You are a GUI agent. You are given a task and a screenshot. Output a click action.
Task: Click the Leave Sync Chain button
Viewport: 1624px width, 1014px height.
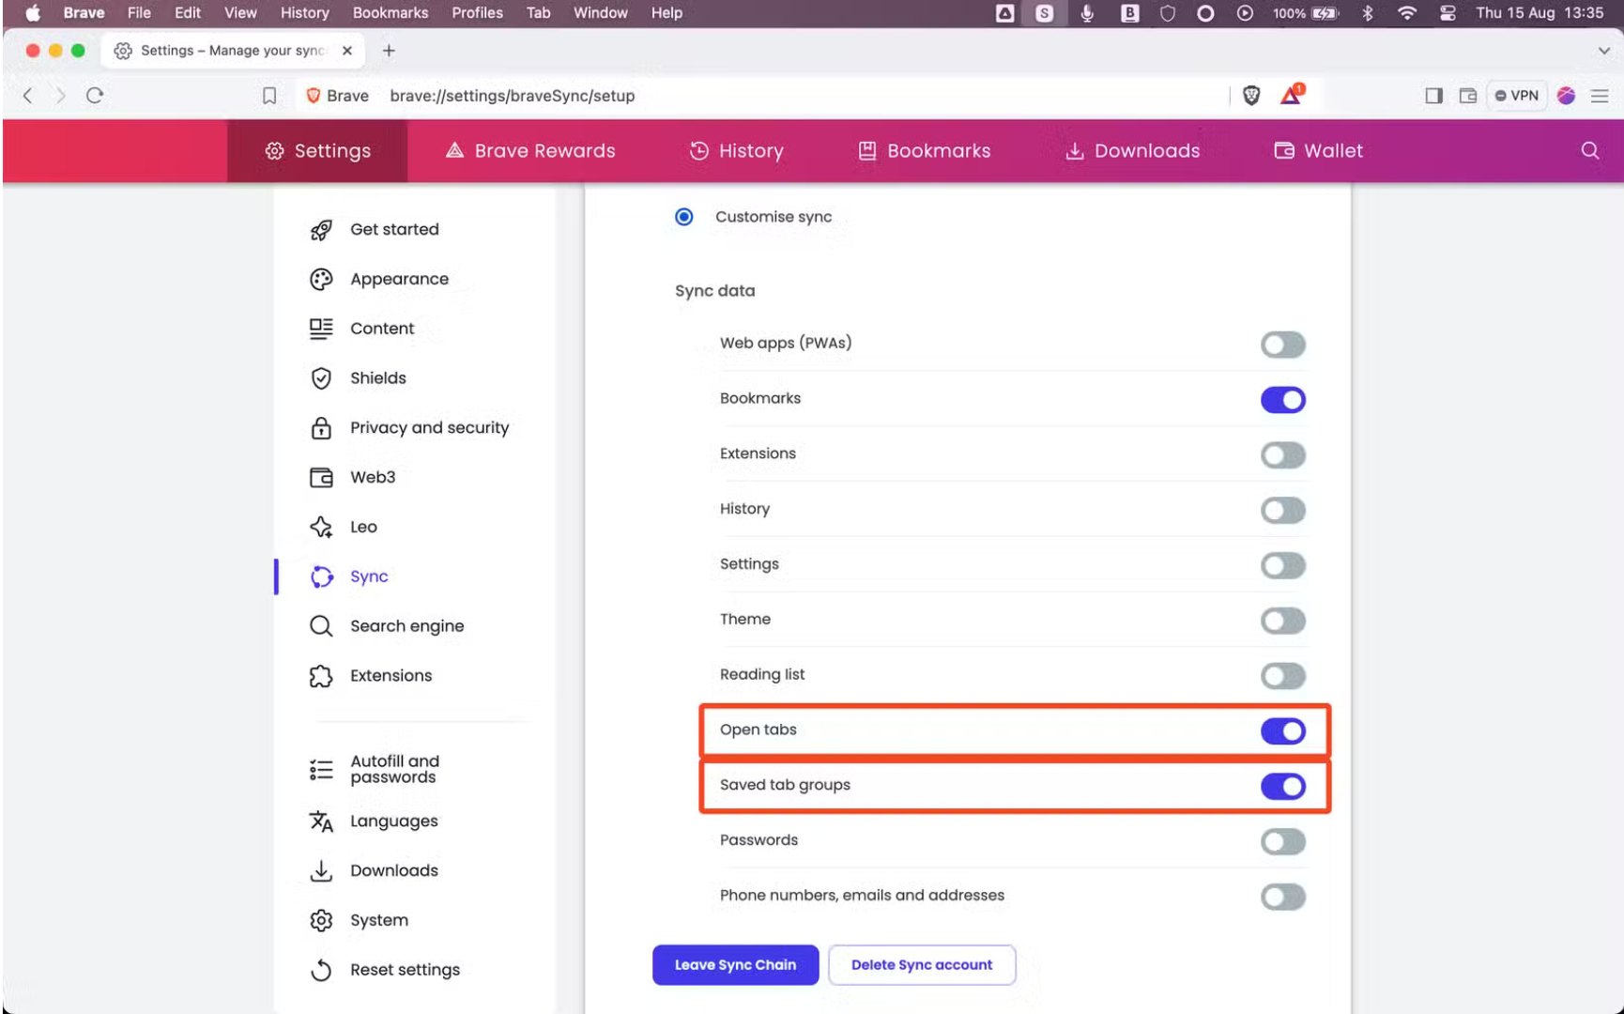click(735, 965)
